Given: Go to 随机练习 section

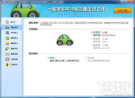Looking at the screenshot, I should [12, 43].
